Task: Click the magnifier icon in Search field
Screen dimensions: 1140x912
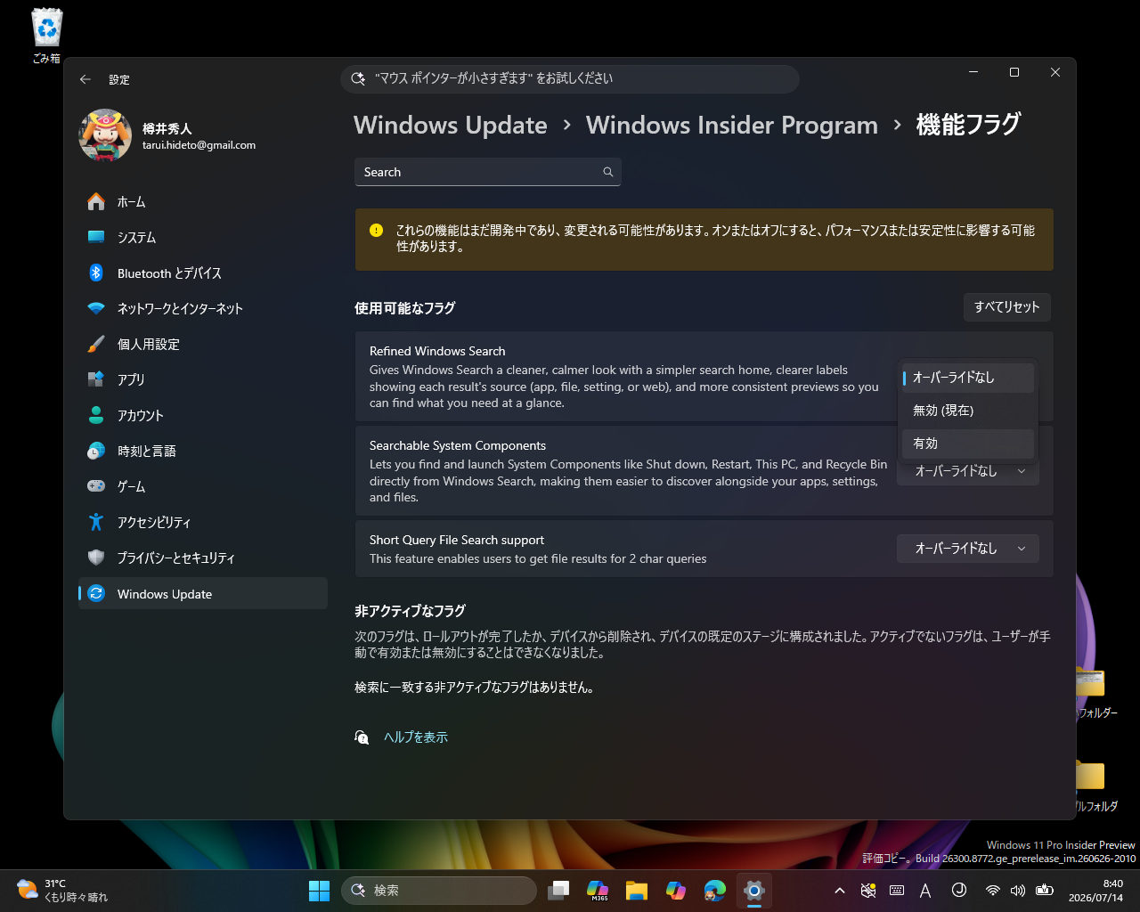Action: coord(608,172)
